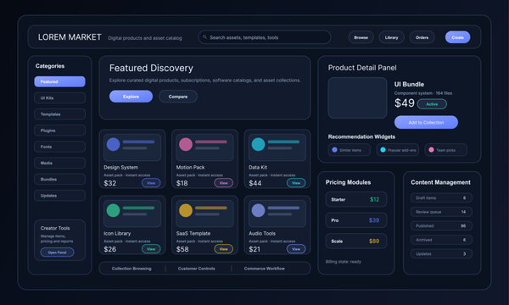Select the Media category
This screenshot has height=305, width=509.
(59, 163)
